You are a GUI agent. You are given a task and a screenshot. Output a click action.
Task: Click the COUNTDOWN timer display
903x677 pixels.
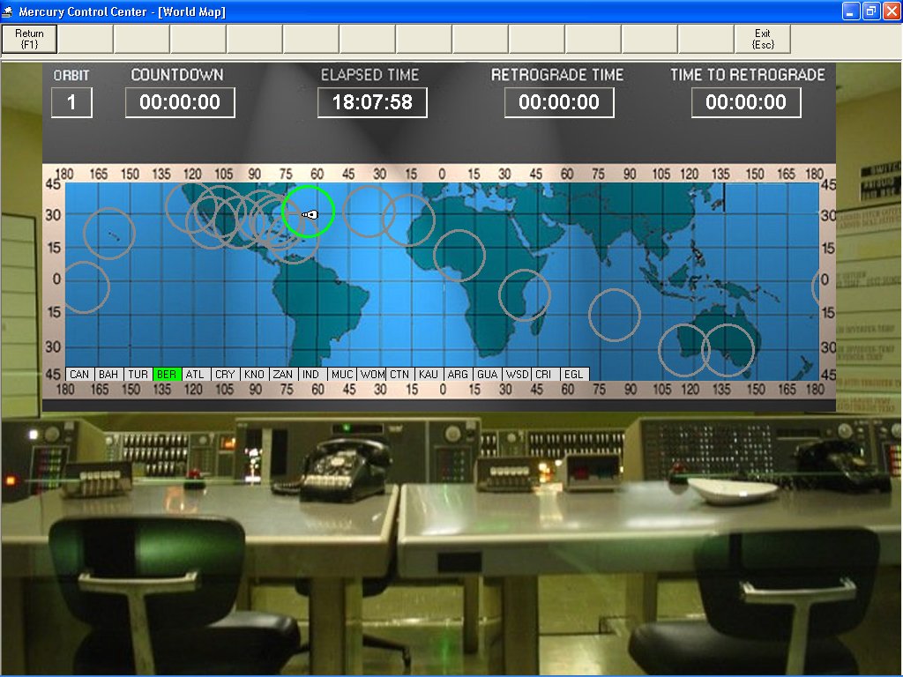[180, 102]
